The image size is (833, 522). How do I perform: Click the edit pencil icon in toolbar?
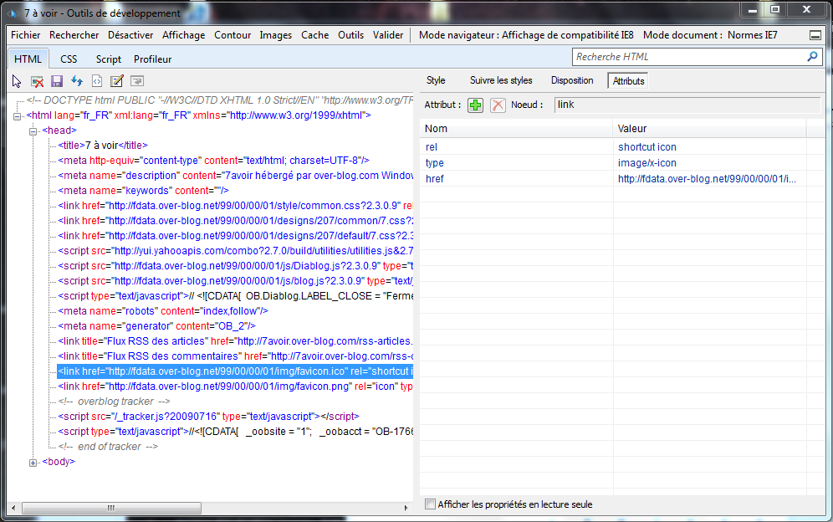point(117,81)
